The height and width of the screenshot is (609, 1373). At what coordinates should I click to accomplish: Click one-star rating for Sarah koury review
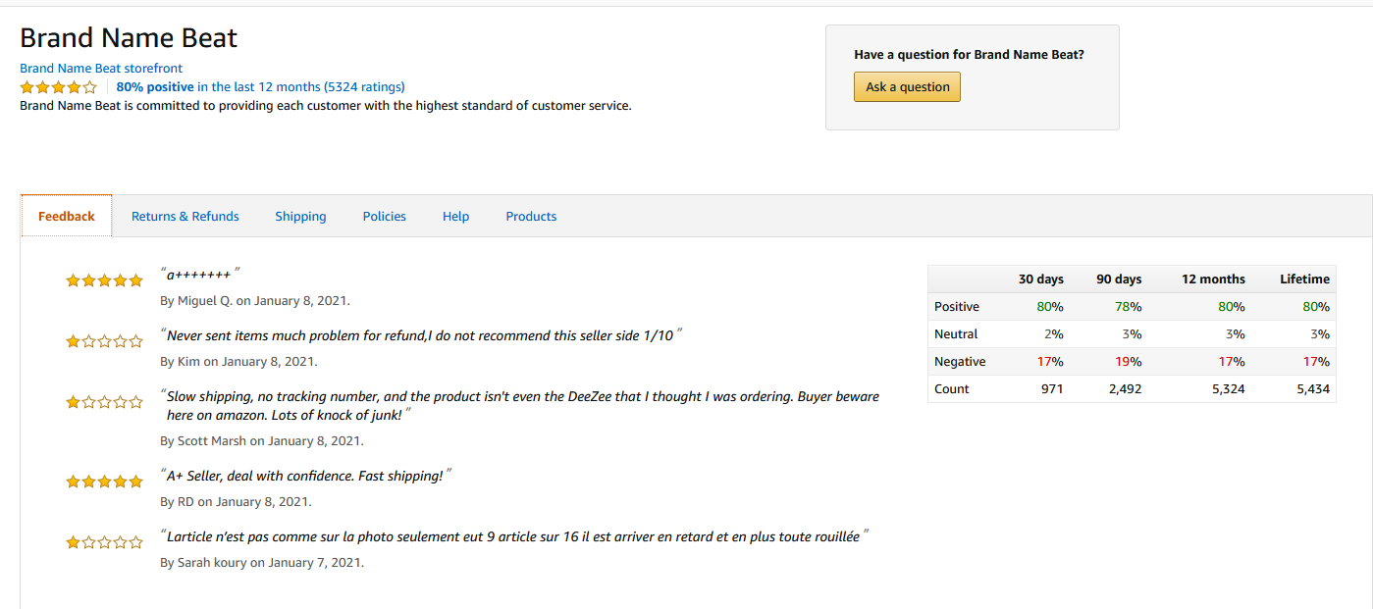pyautogui.click(x=104, y=542)
